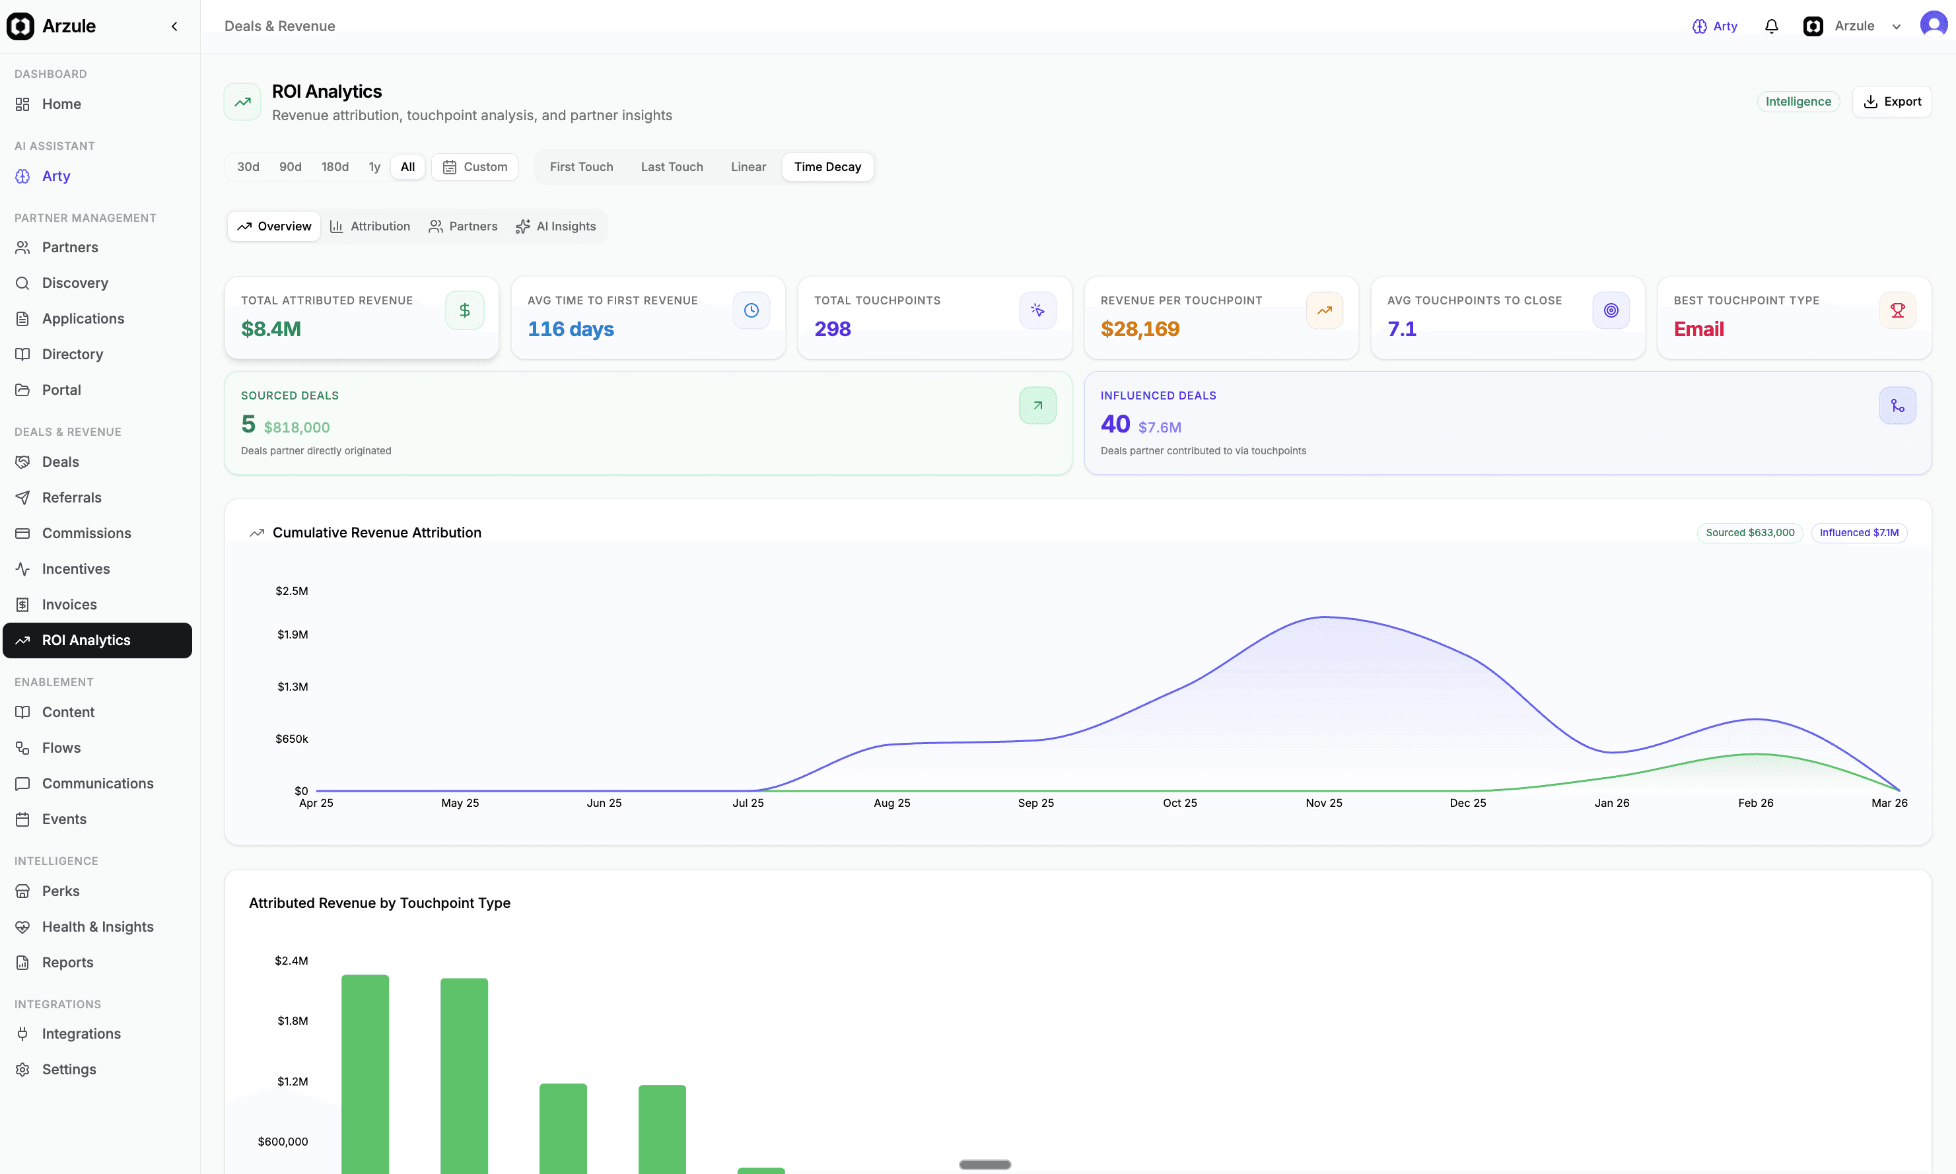Collapse the left sidebar
The width and height of the screenshot is (1956, 1174).
click(175, 26)
